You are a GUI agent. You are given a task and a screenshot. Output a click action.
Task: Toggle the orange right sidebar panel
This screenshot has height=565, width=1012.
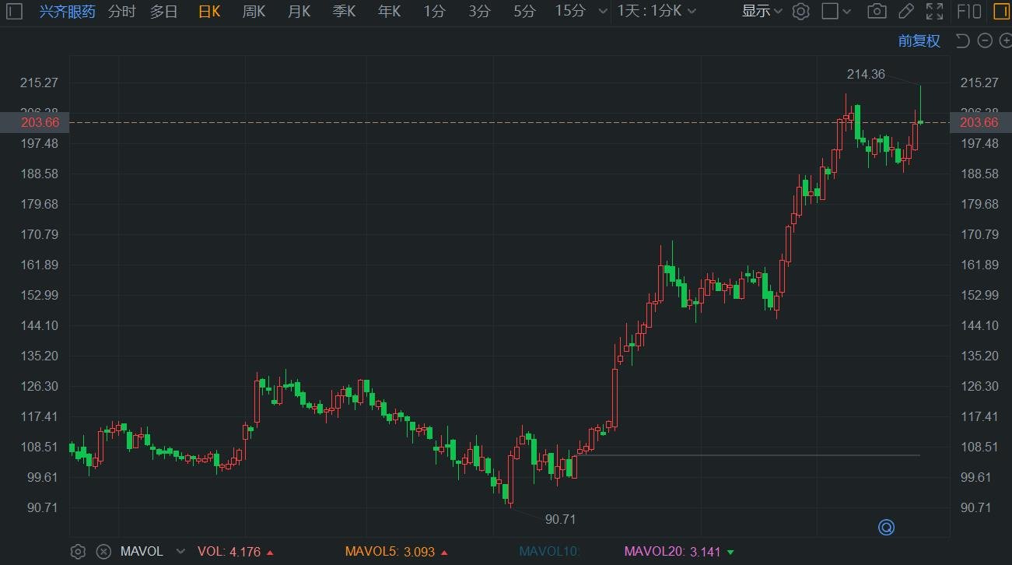click(1000, 11)
